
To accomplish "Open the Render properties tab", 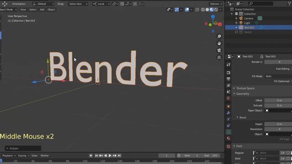I will point(228,72).
